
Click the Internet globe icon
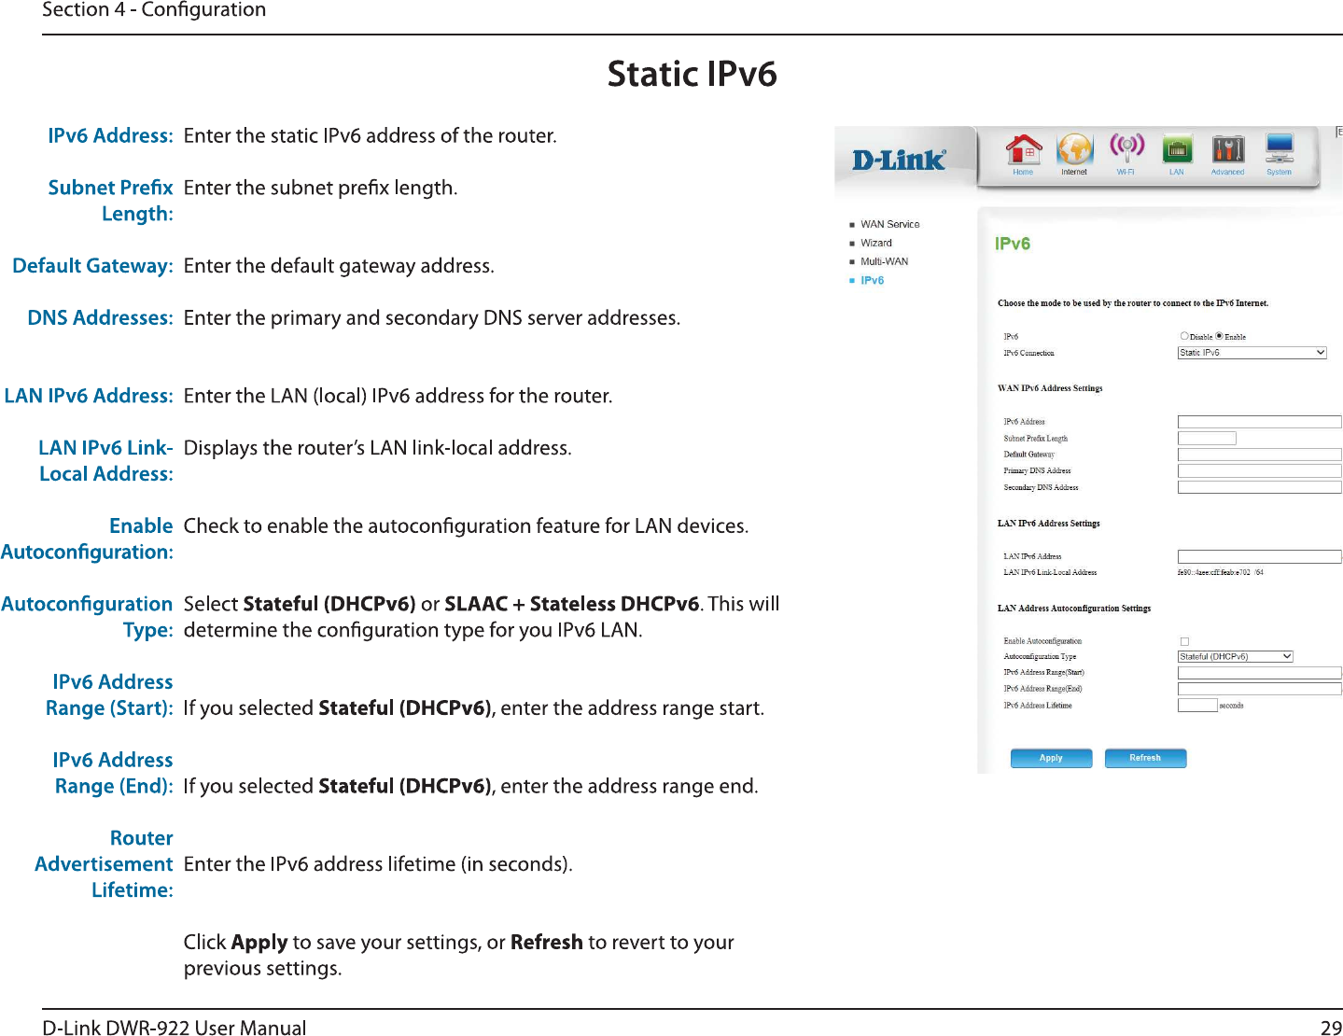[1074, 150]
